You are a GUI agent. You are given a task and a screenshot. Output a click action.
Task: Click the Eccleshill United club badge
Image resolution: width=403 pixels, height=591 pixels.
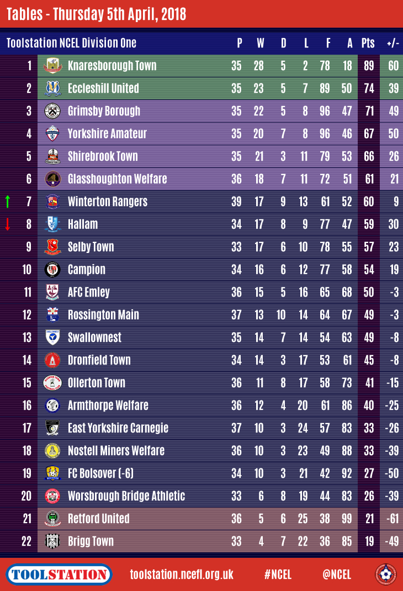[52, 88]
